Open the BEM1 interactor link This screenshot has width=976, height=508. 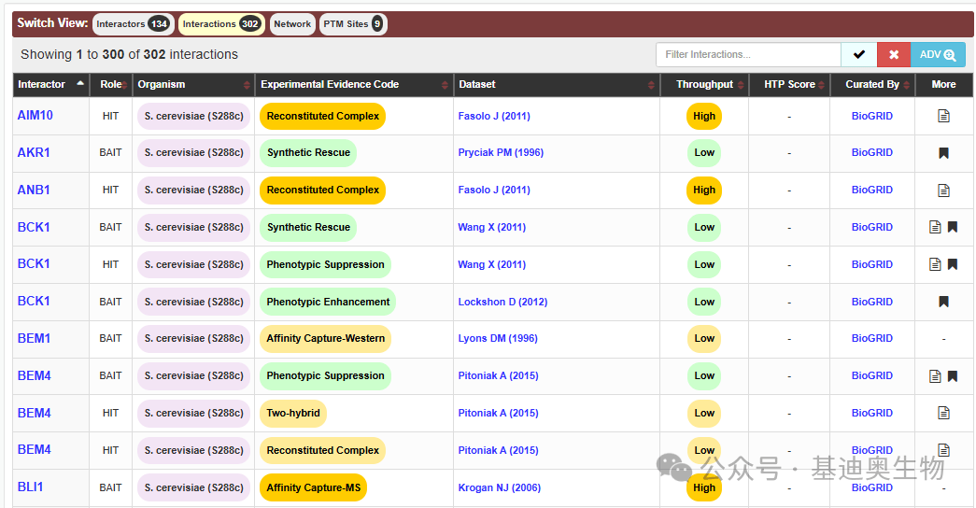[x=34, y=338]
